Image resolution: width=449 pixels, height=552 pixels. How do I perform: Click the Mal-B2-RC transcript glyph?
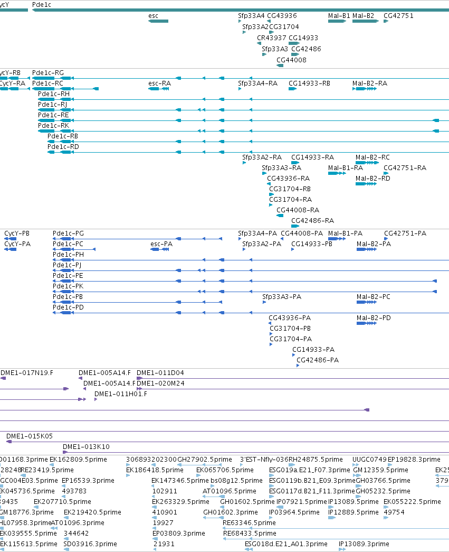[367, 163]
